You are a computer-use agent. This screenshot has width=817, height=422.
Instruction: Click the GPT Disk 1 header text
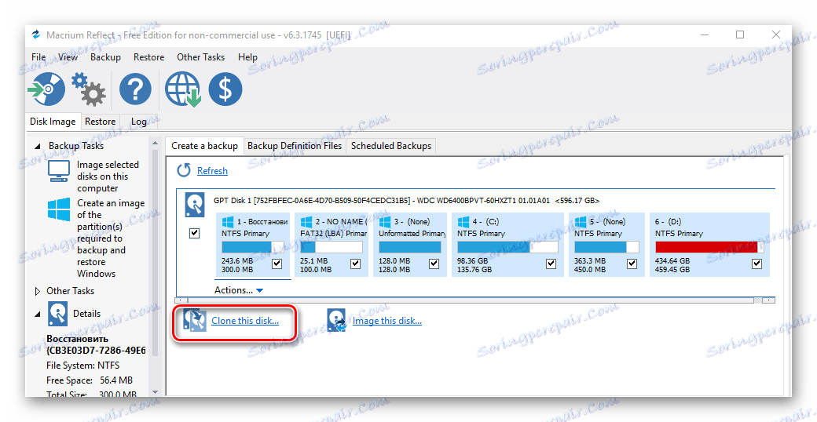pyautogui.click(x=406, y=200)
